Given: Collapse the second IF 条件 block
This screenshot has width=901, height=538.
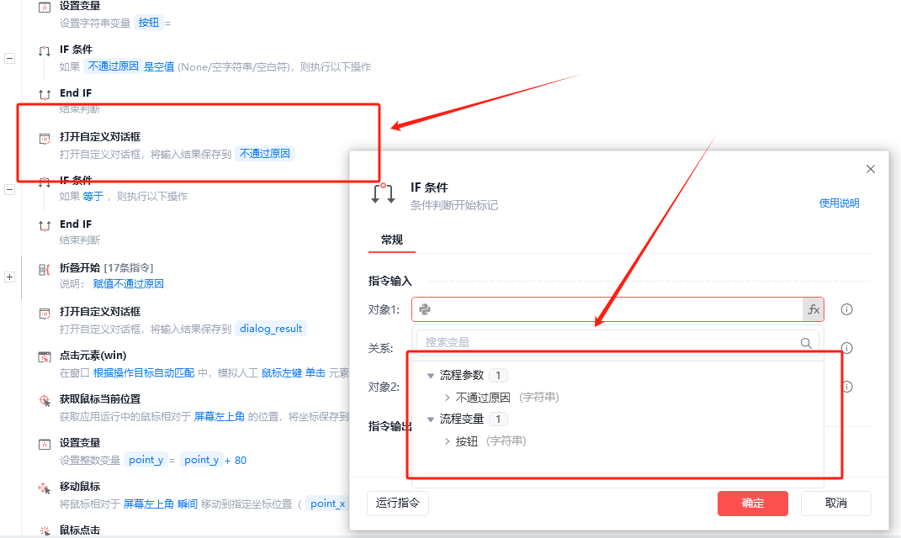Looking at the screenshot, I should (10, 189).
